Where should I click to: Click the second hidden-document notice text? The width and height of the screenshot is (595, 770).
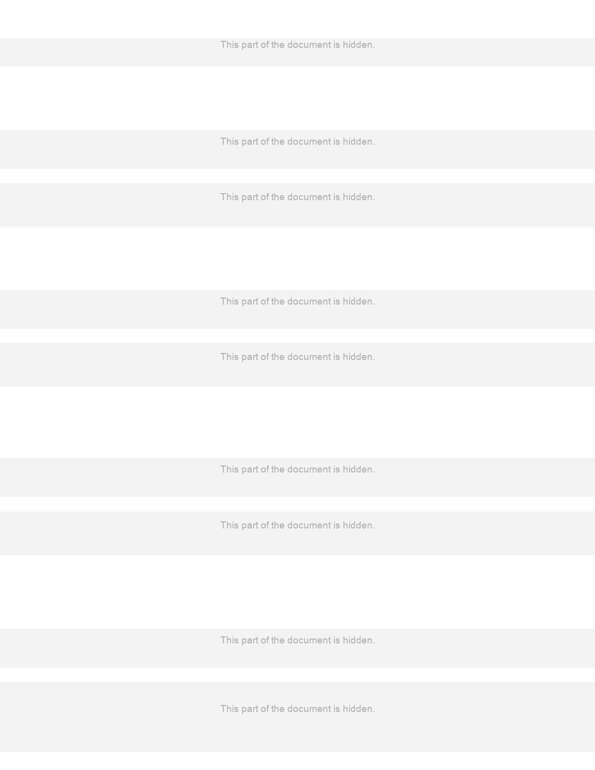pos(297,142)
